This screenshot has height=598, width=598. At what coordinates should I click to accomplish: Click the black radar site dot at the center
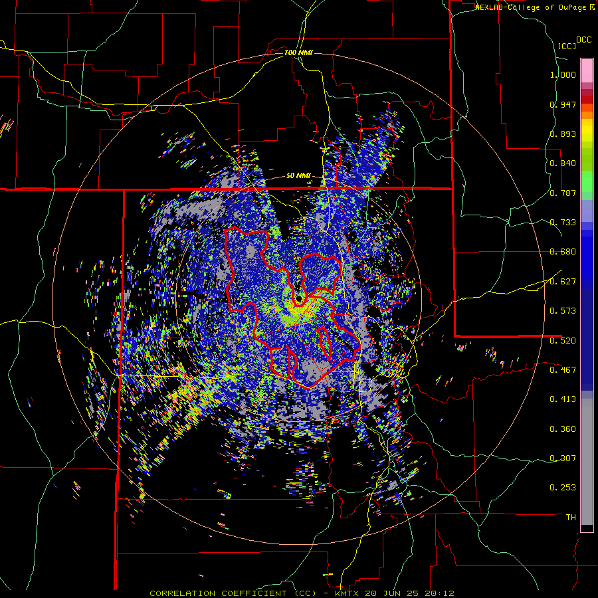(x=300, y=298)
